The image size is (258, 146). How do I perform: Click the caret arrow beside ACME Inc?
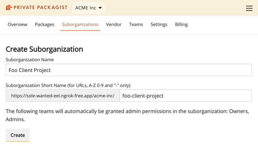[x=100, y=8]
